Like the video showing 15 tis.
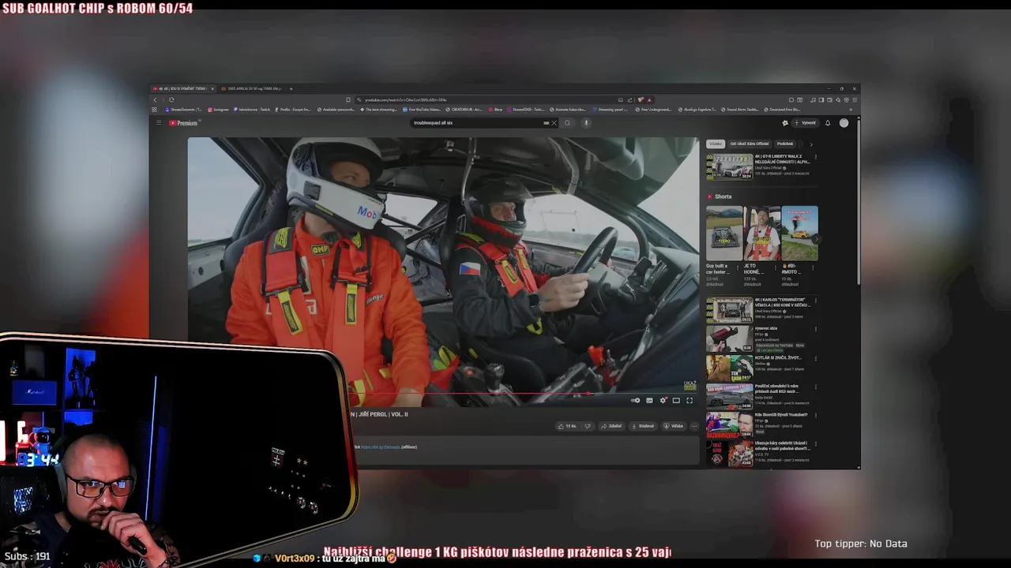1011x568 pixels. click(567, 426)
